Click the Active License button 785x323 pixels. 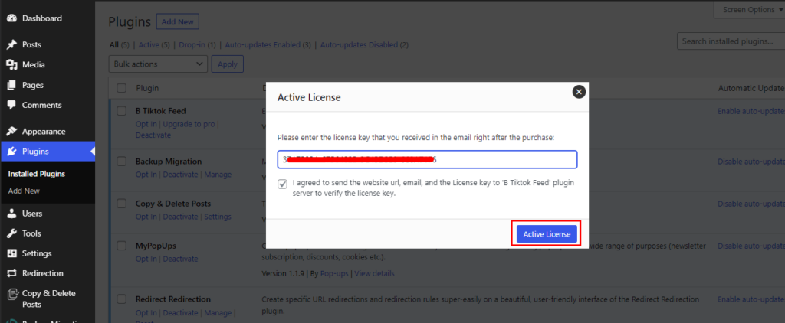[x=547, y=234]
